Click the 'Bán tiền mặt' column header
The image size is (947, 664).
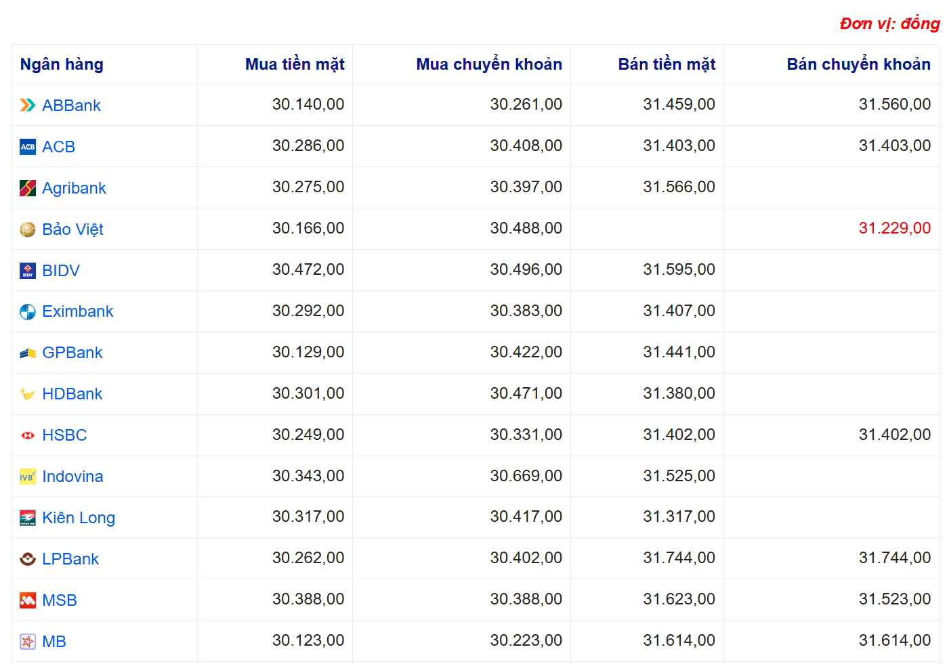[x=667, y=64]
